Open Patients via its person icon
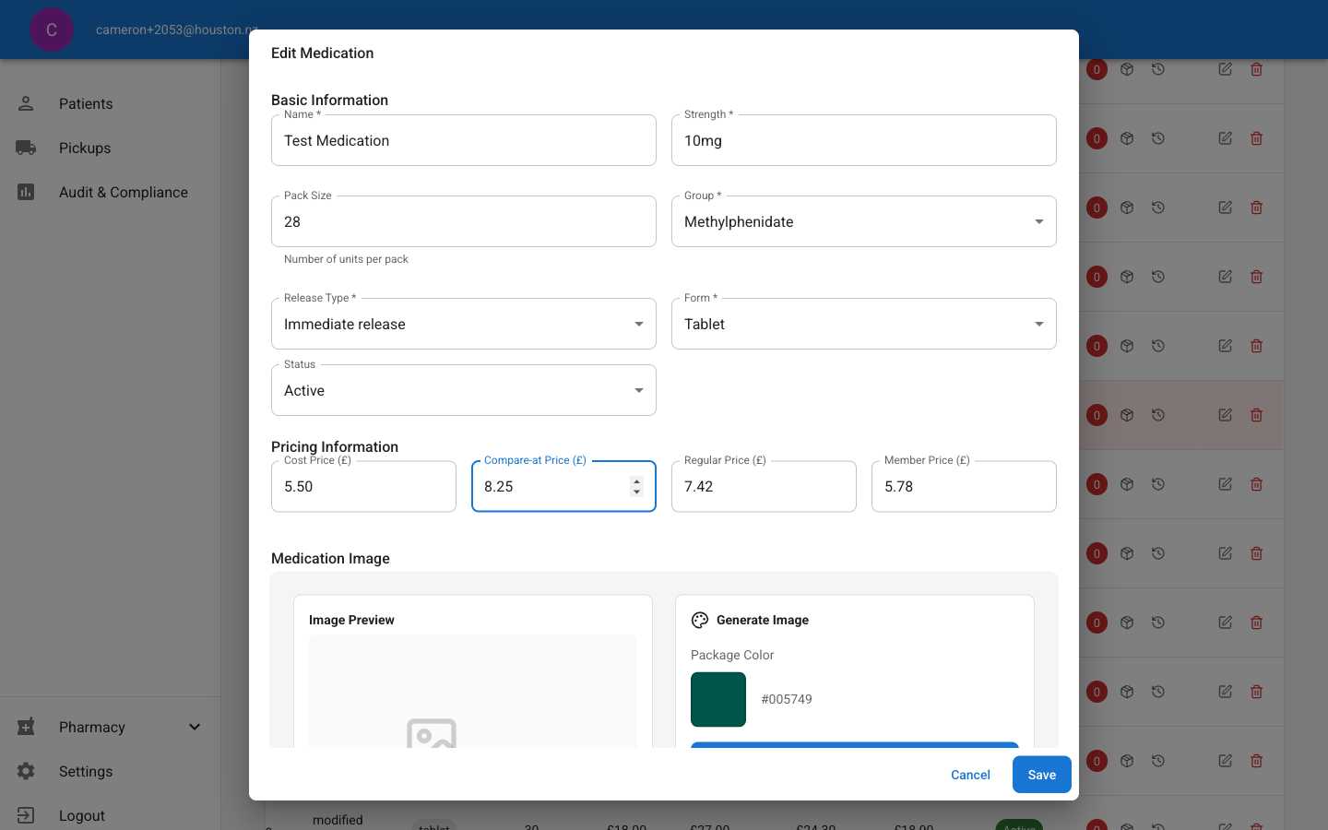 click(26, 103)
